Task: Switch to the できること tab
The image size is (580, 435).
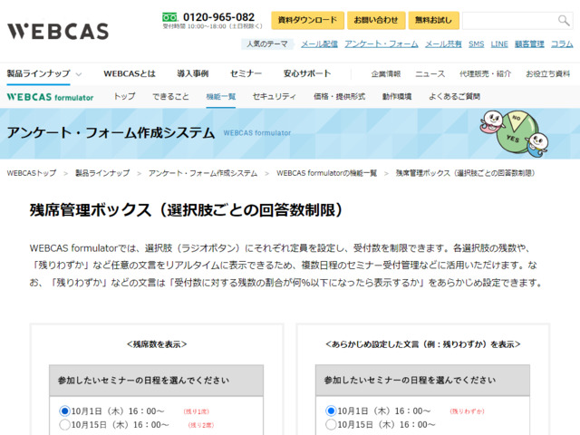Action: tap(170, 97)
